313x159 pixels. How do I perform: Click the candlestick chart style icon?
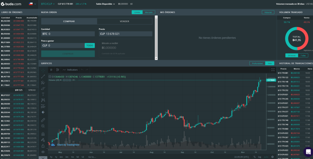coord(59,70)
